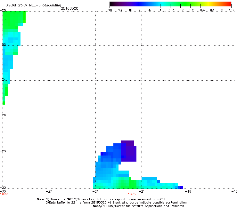
Task: Click the "-0.6" color scale label
Action: pos(181,10)
